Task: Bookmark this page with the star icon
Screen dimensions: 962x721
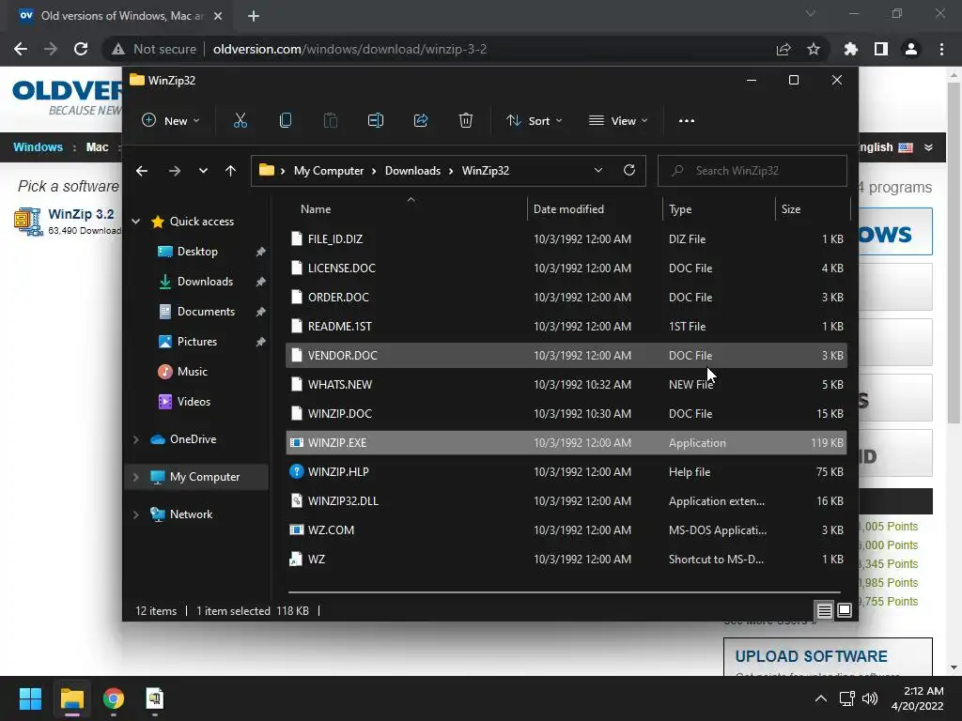Action: [x=813, y=49]
